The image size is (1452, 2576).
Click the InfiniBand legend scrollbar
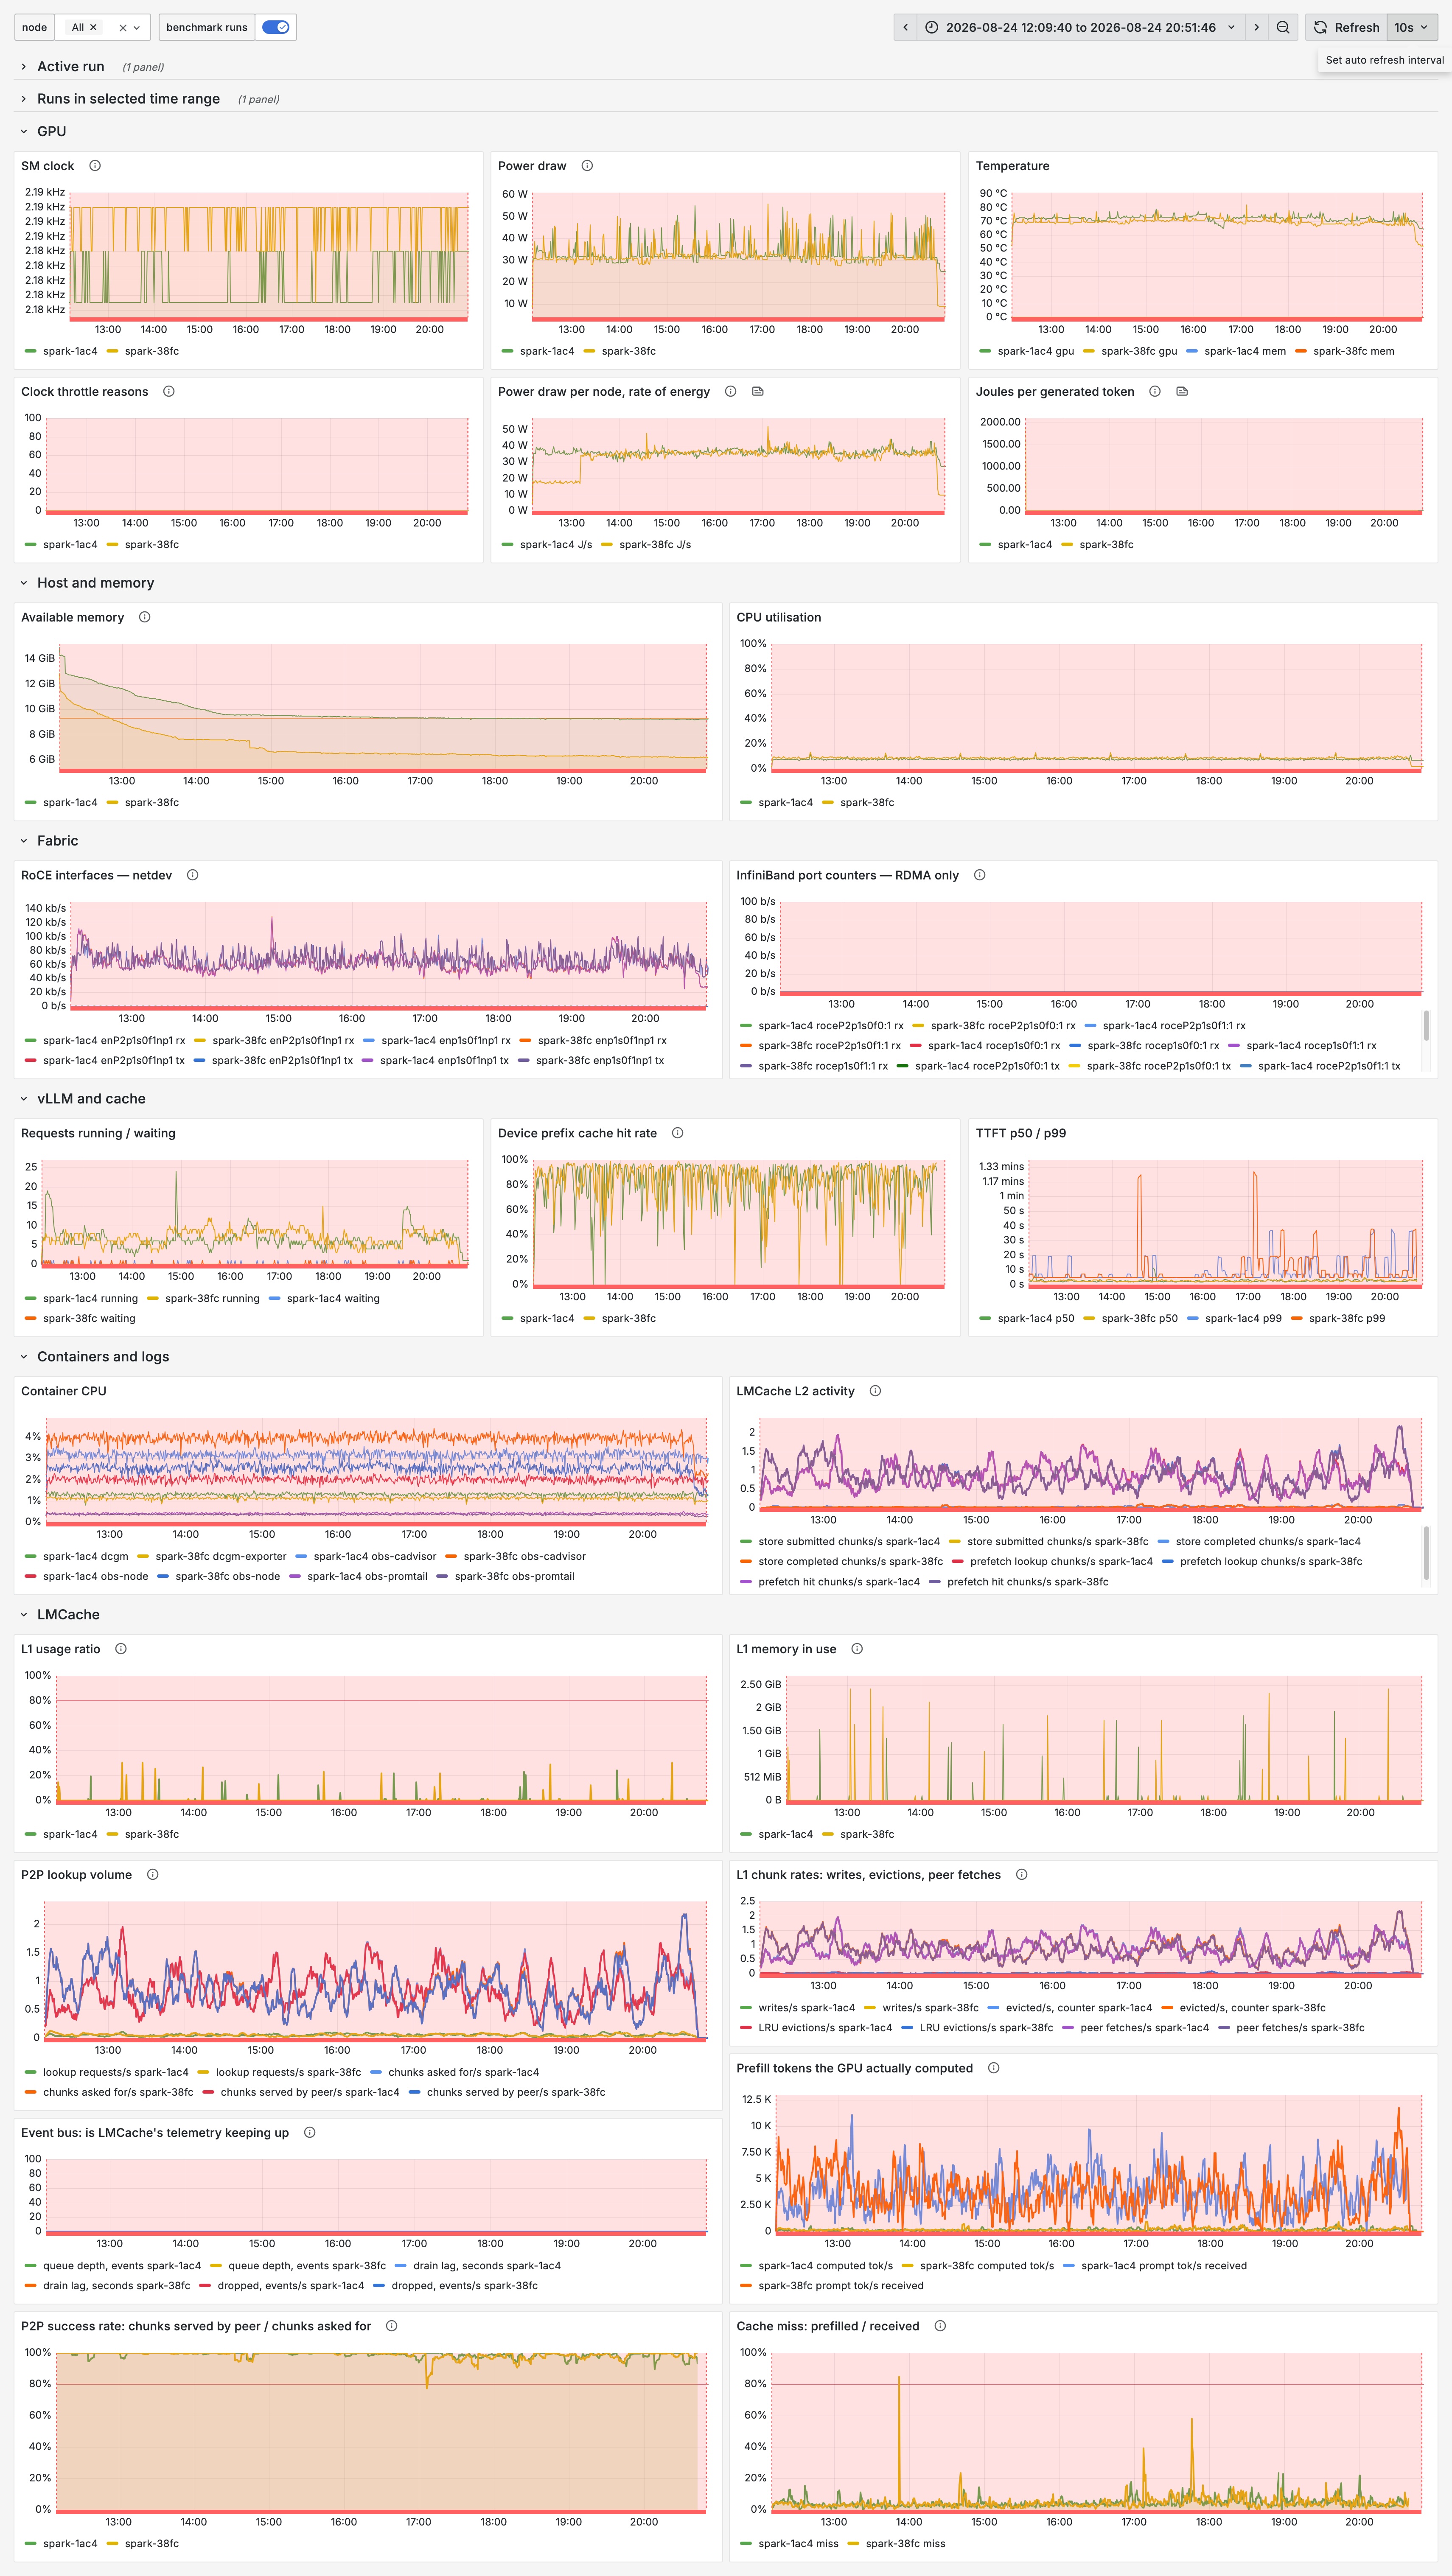(1426, 1025)
